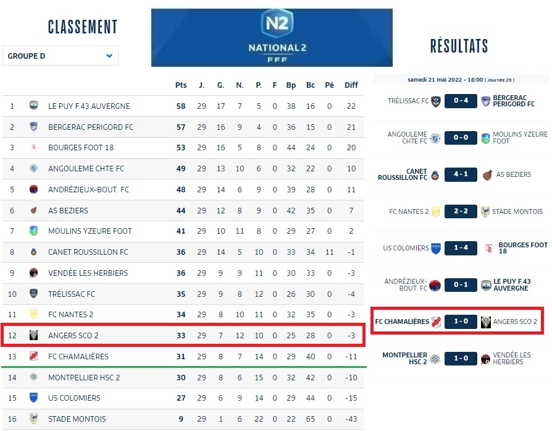Open the Bourges Foot 18 team link
The width and height of the screenshot is (552, 431).
(81, 148)
